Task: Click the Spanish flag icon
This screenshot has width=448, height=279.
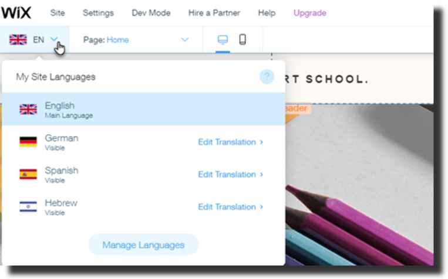Action: click(28, 174)
